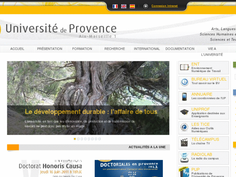
Task: Click the Télécampus clapperboard icon
Action: pyautogui.click(x=184, y=142)
